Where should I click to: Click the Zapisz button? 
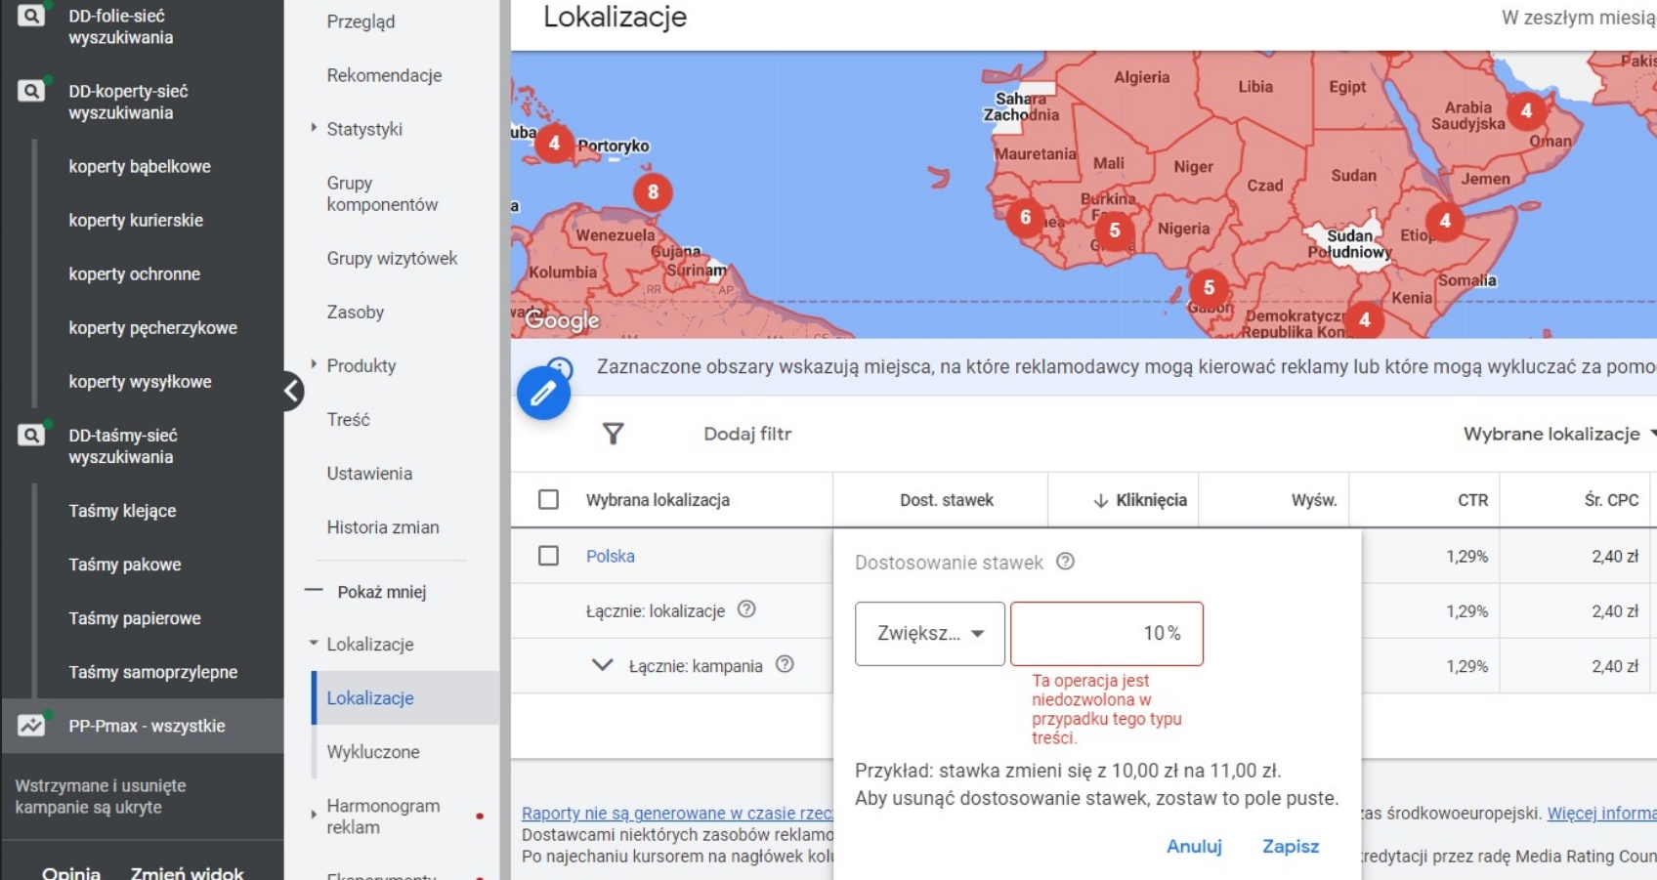1290,846
